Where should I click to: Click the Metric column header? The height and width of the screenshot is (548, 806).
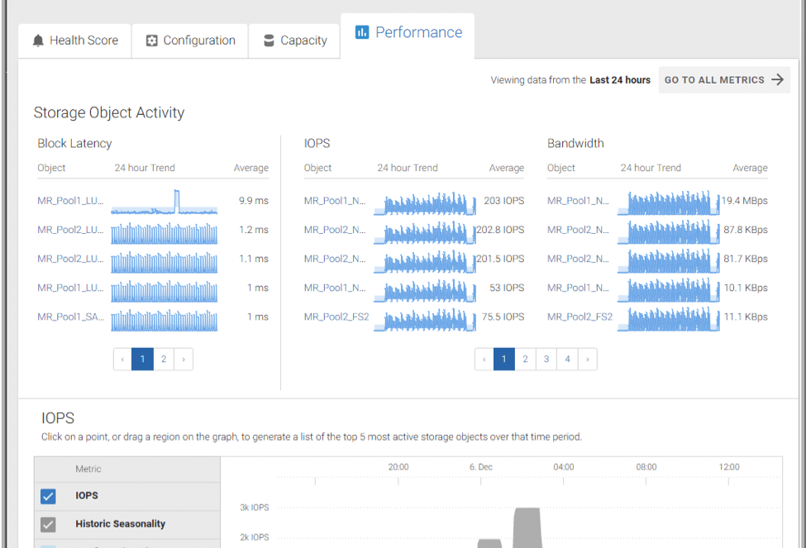[88, 469]
